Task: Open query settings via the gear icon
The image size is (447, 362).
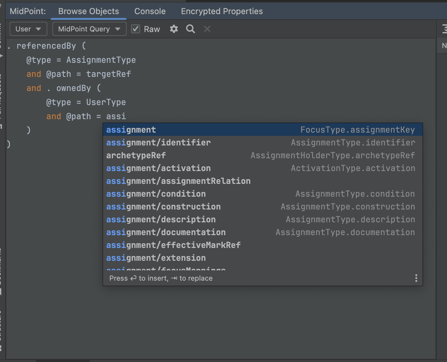Action: coord(174,29)
